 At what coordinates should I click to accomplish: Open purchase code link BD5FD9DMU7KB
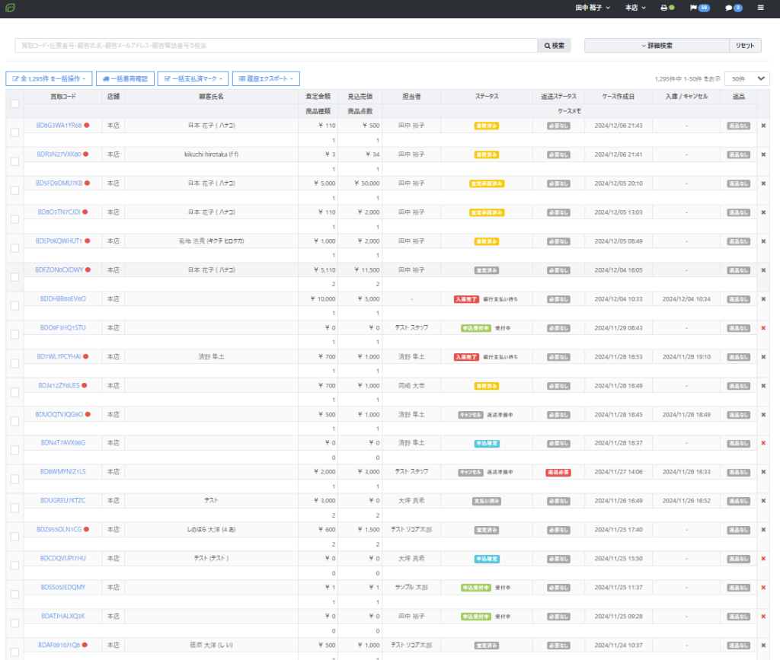(x=59, y=183)
